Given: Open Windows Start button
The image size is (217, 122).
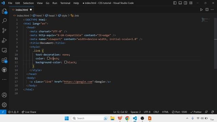Looking at the screenshot, I should (67, 118).
